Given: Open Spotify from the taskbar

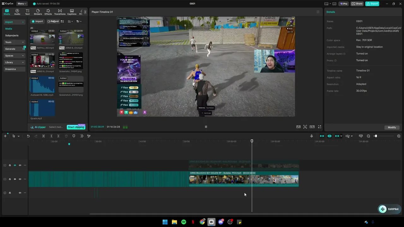Looking at the screenshot, I should tap(184, 222).
